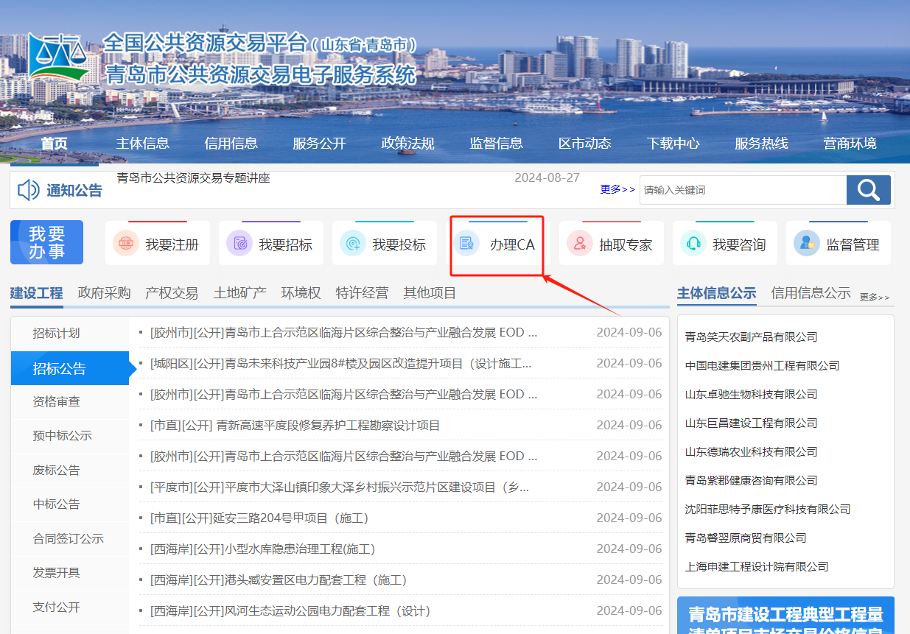Open the 下载中心 menu item

click(x=673, y=144)
